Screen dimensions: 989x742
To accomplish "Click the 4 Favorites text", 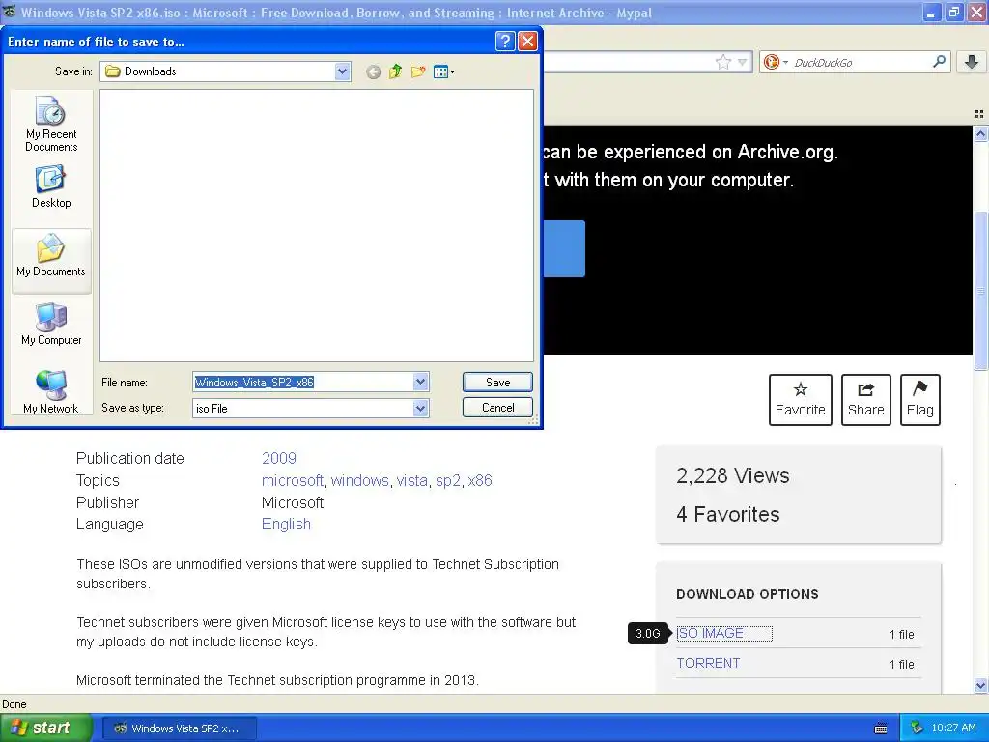I will click(x=728, y=514).
